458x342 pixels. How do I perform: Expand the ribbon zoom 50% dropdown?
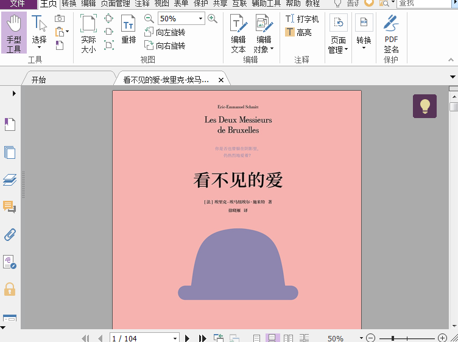200,19
